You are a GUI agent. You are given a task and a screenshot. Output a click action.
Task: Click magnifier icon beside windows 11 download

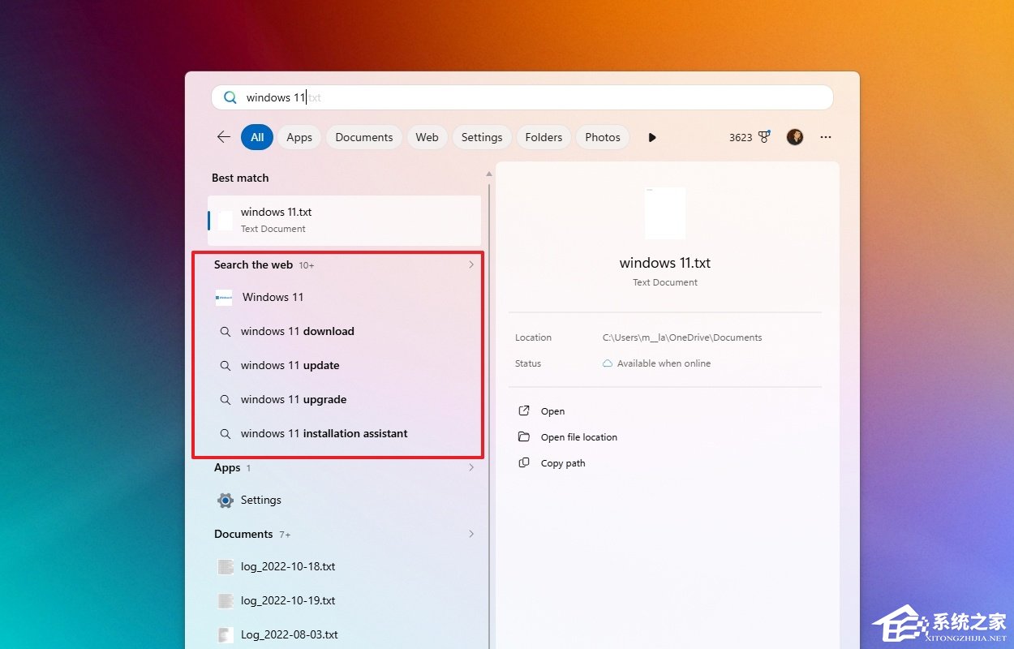(226, 332)
